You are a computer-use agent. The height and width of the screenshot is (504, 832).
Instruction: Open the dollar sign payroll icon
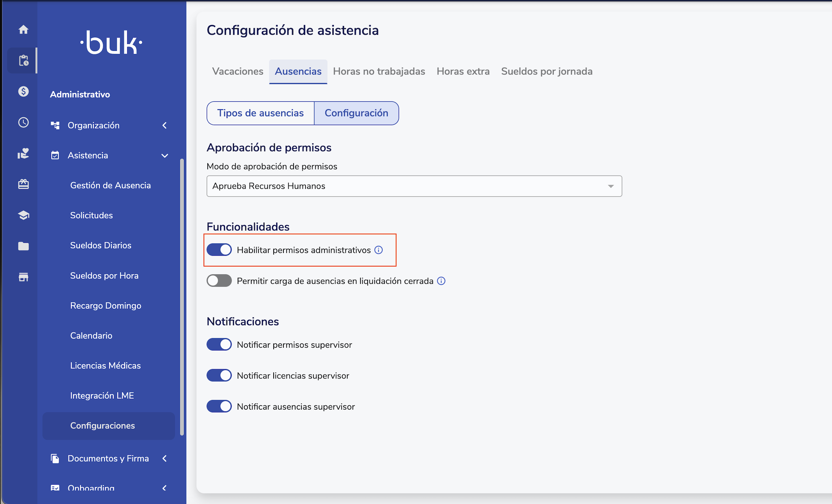click(23, 91)
